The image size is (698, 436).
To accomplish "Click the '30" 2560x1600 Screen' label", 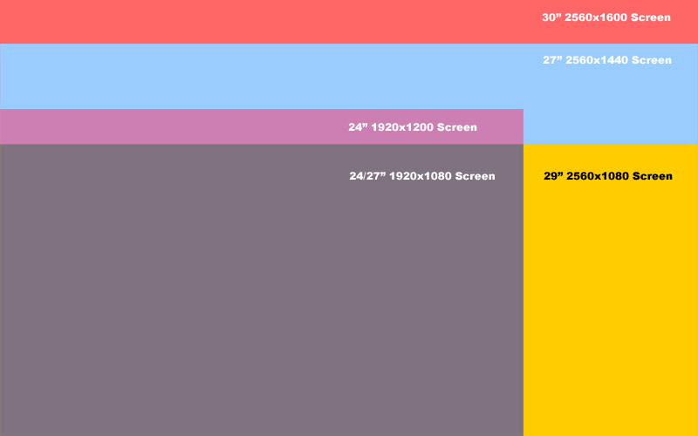I will point(606,17).
